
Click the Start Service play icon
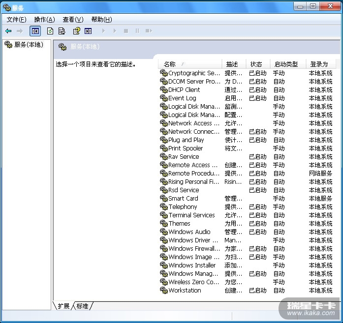tap(103, 31)
